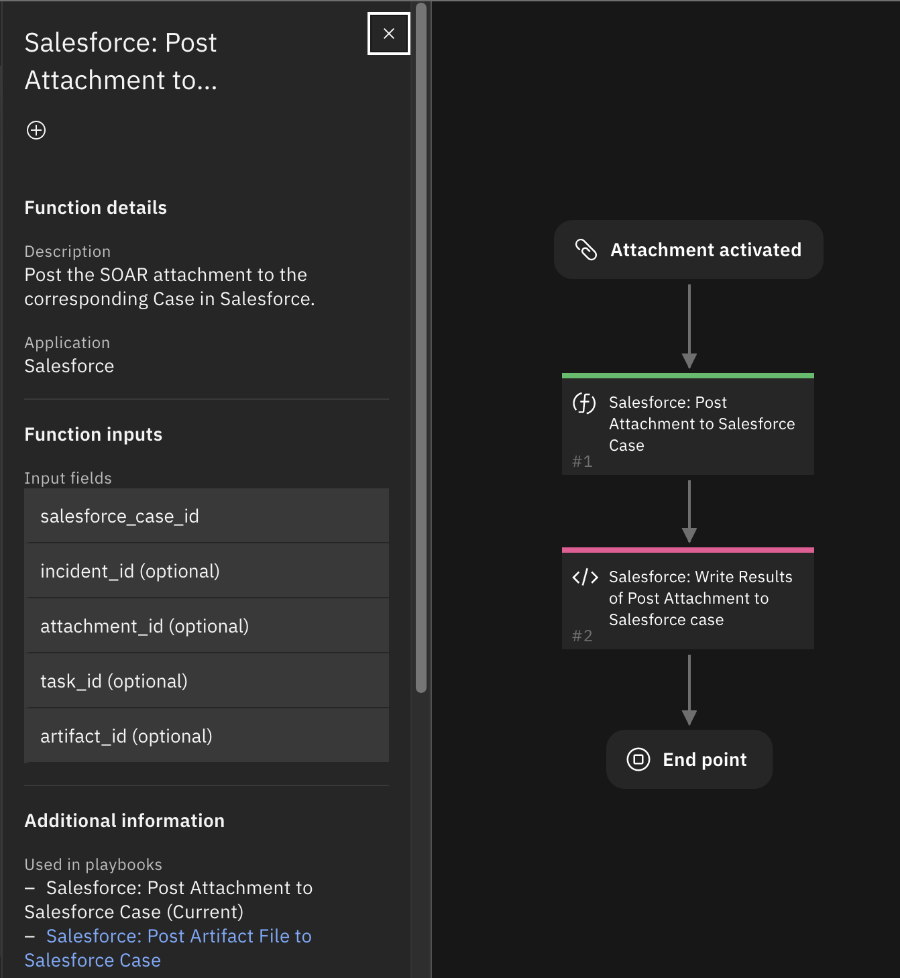This screenshot has width=900, height=978.
Task: Click the panel title Salesforce: Post Attachment to...
Action: 121,61
